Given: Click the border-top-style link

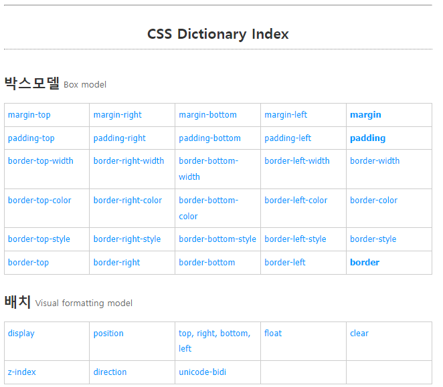Looking at the screenshot, I should click(x=39, y=239).
